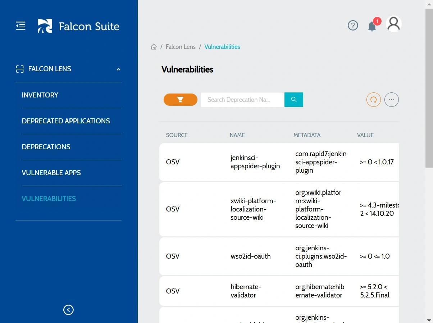The width and height of the screenshot is (433, 323).
Task: Sort by the VALUE column header
Action: click(365, 135)
